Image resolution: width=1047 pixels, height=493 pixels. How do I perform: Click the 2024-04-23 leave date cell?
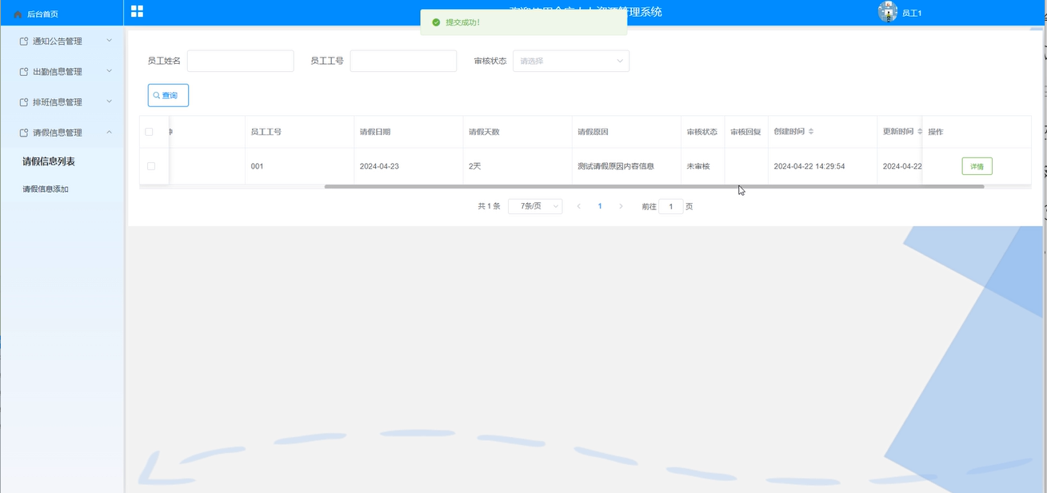tap(379, 166)
